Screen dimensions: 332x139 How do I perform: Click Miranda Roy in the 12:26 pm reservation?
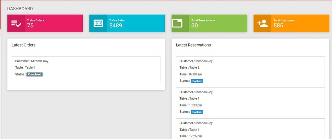coord(204,123)
